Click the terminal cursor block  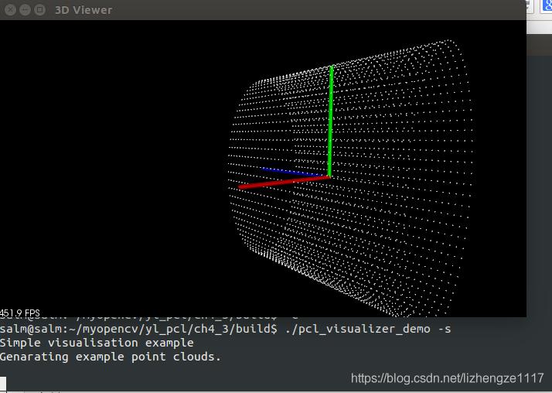click(x=3, y=383)
